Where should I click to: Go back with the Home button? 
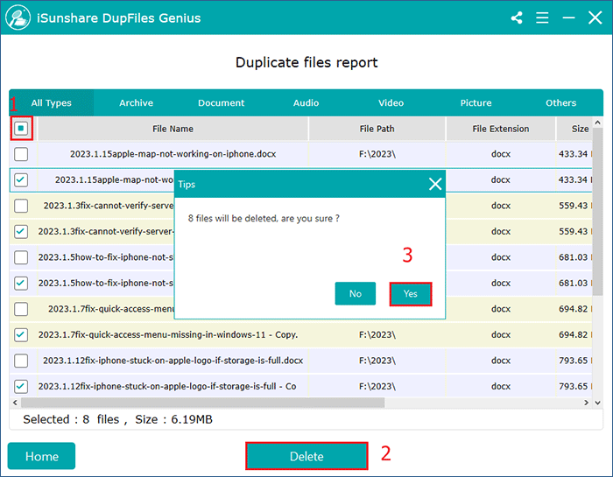pos(41,456)
